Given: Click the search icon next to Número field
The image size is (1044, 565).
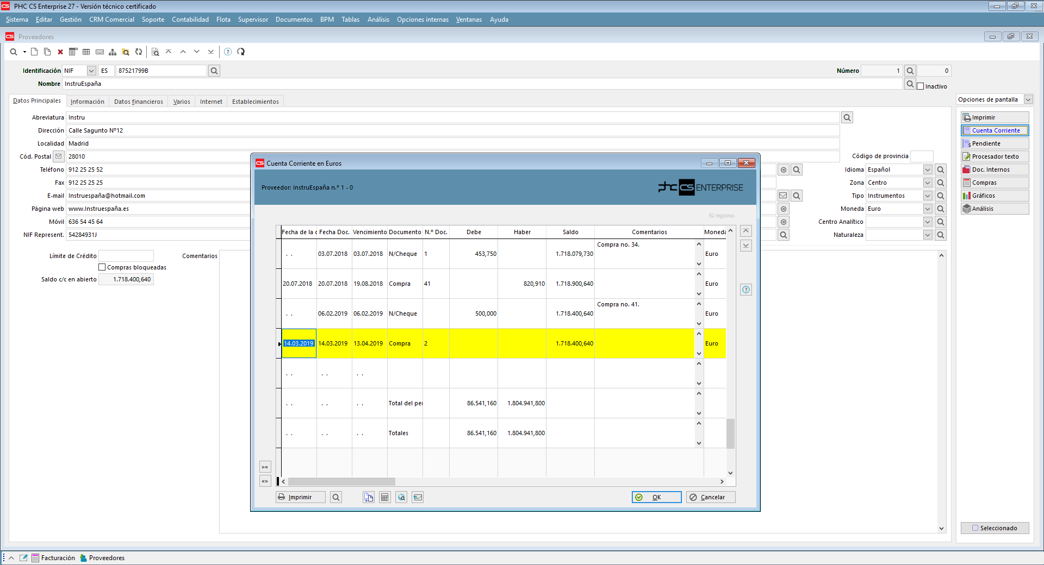Looking at the screenshot, I should tap(910, 71).
